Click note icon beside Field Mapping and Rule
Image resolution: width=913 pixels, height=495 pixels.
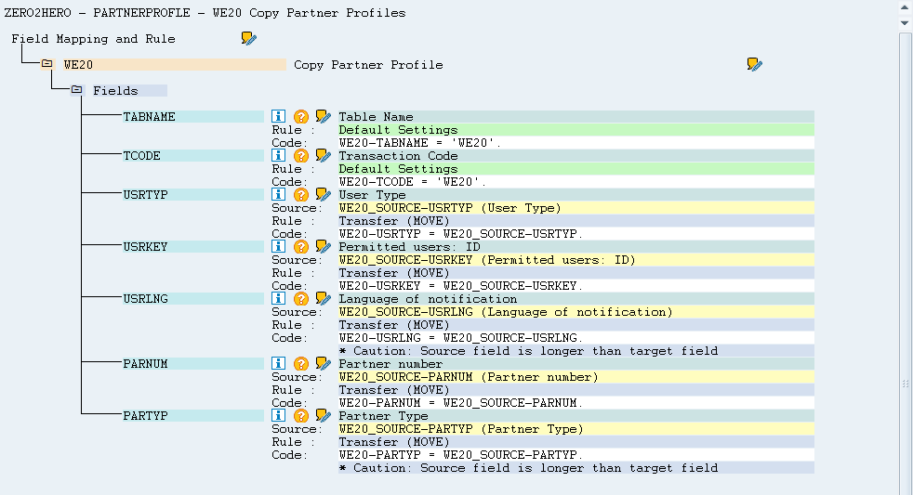click(248, 39)
